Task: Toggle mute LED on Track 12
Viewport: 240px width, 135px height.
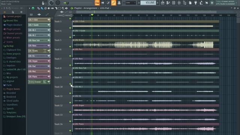Action: [x=70, y=112]
